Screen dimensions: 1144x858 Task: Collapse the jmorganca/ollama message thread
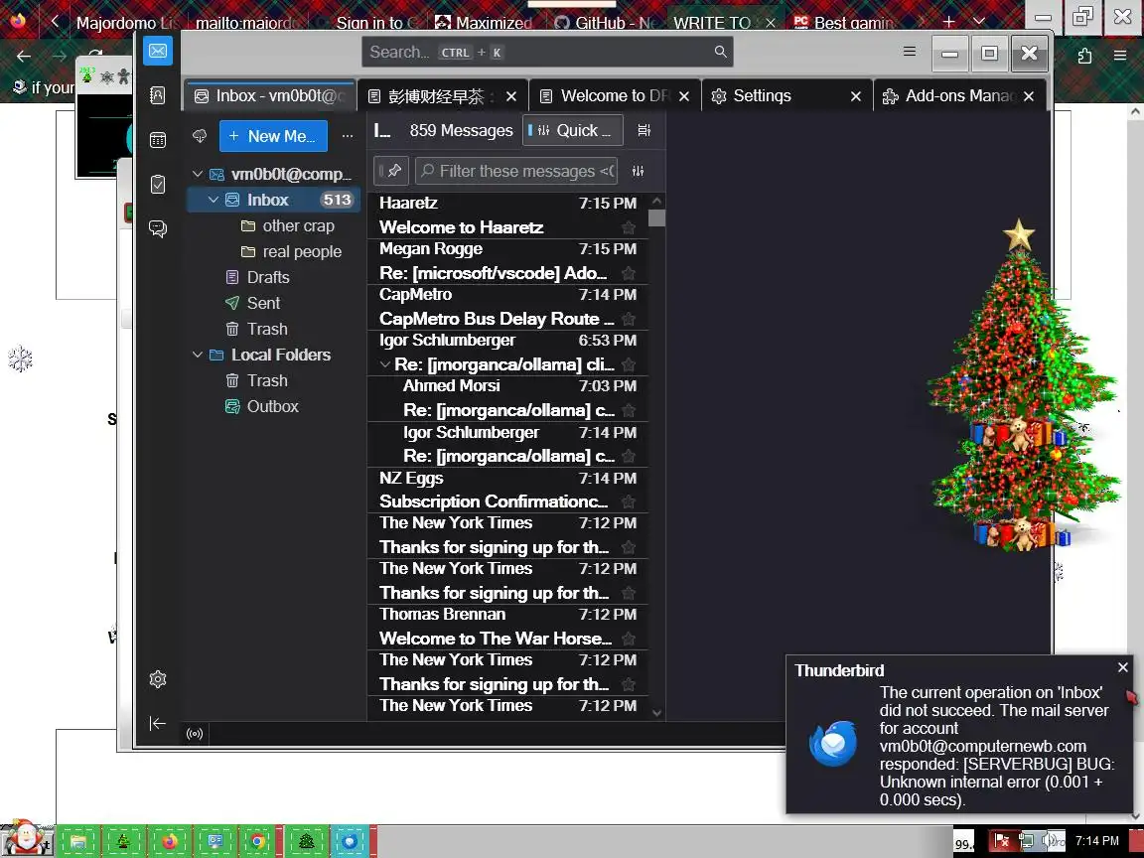[x=385, y=364]
